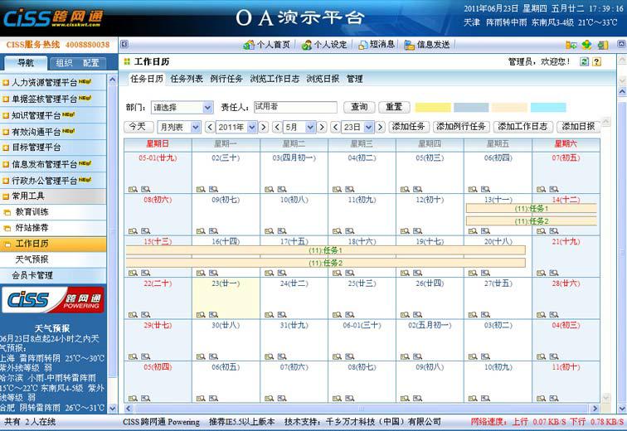Click the sidebar scrollbar up arrow
The image size is (627, 431).
pos(112,80)
